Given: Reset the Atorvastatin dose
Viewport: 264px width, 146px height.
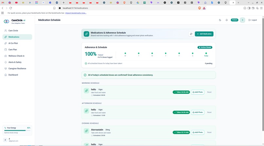Looking at the screenshot, I should 209,132.
